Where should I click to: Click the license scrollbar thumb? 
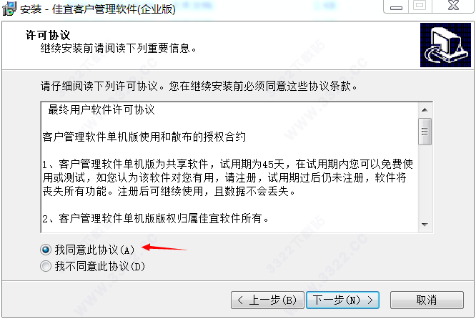coord(425,132)
